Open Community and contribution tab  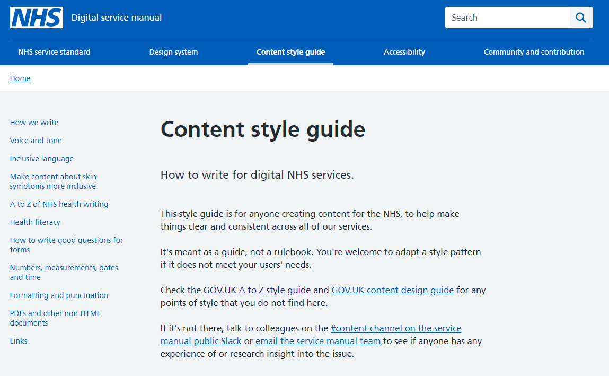click(x=534, y=52)
